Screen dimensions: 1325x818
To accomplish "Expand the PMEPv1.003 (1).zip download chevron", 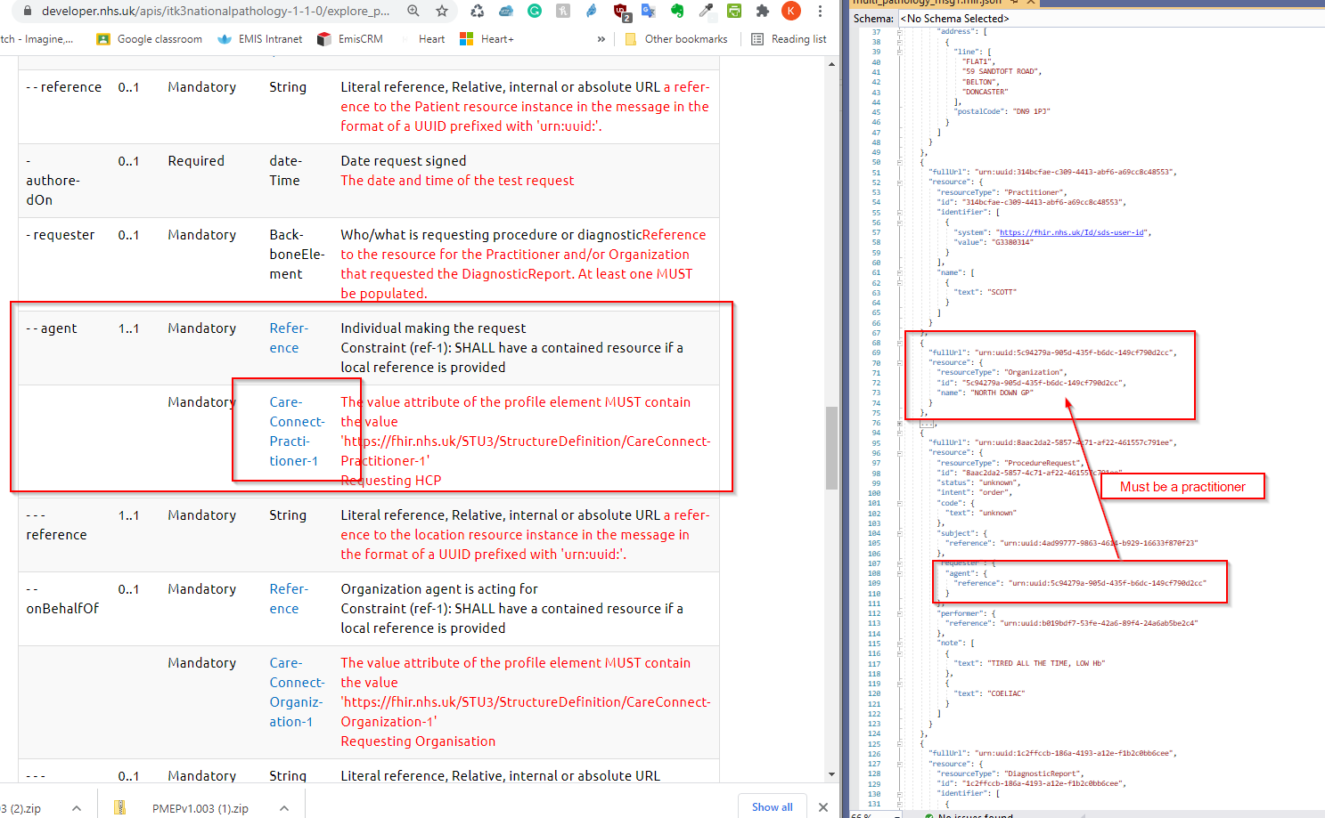I will coord(283,806).
